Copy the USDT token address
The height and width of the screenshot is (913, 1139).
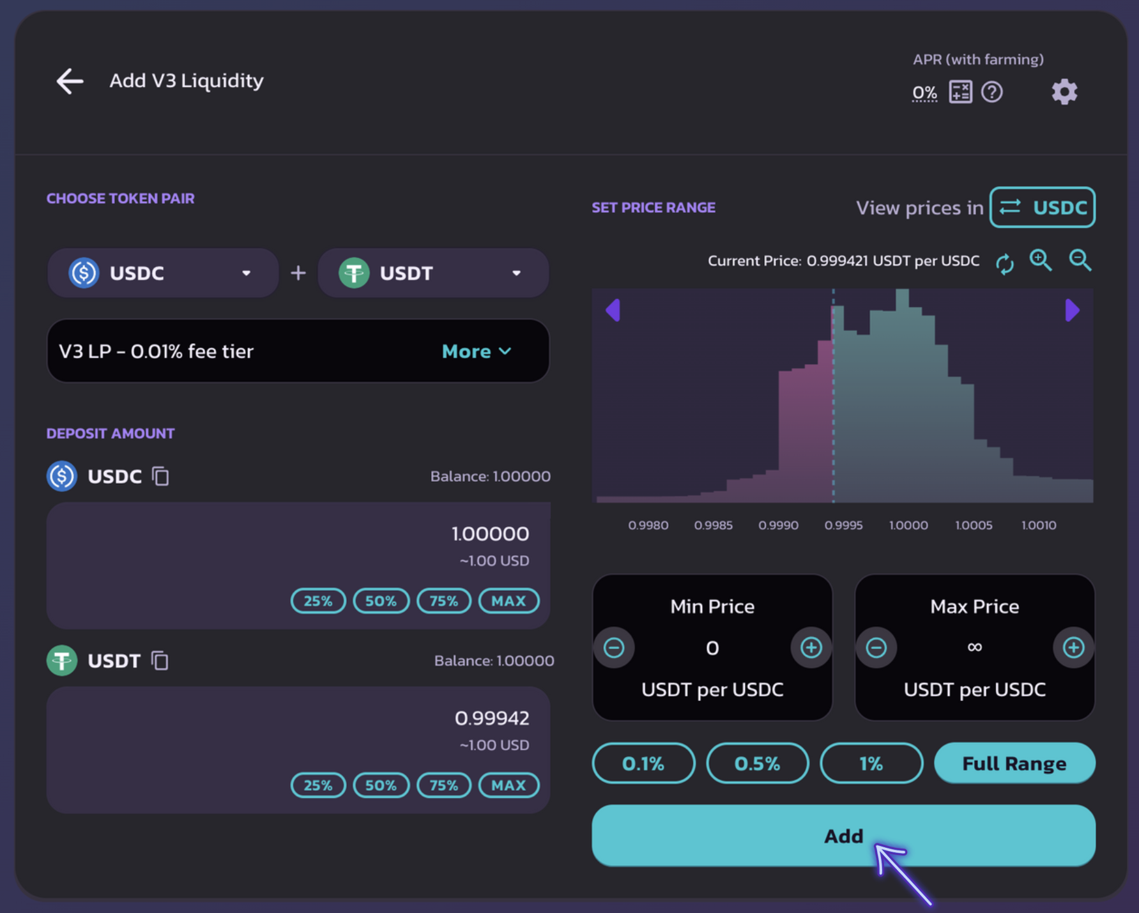[160, 661]
